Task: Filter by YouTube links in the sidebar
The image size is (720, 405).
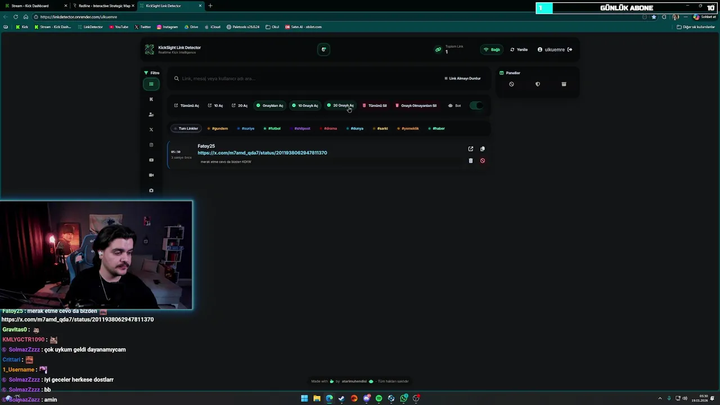Action: (151, 160)
